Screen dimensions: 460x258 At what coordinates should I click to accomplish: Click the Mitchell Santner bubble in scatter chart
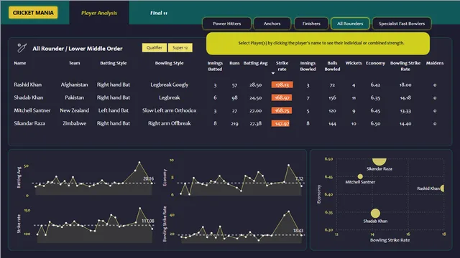(x=360, y=176)
